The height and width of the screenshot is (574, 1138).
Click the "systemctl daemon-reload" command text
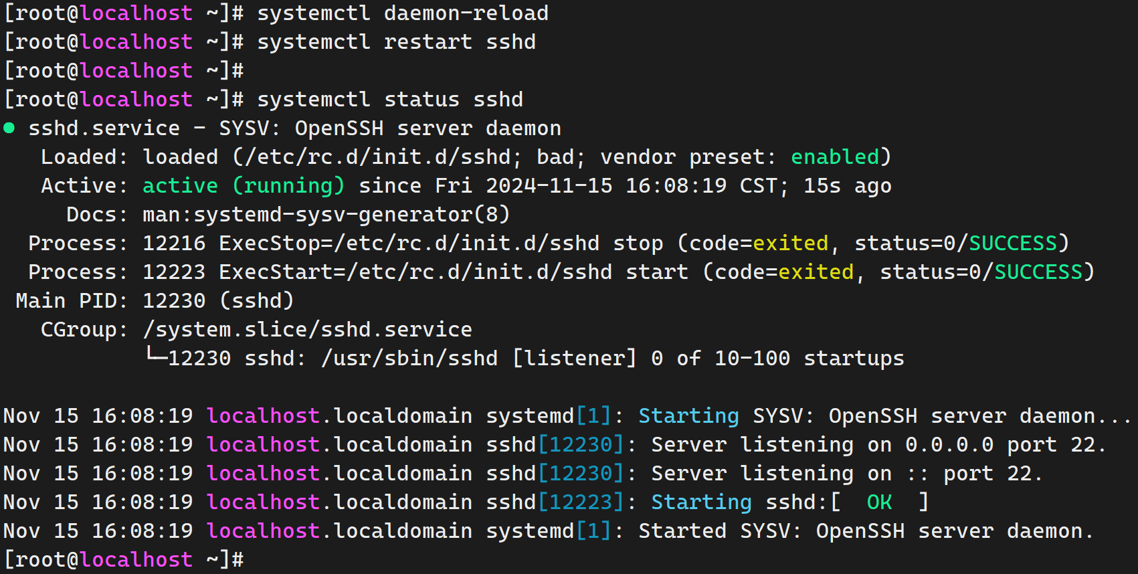(402, 13)
